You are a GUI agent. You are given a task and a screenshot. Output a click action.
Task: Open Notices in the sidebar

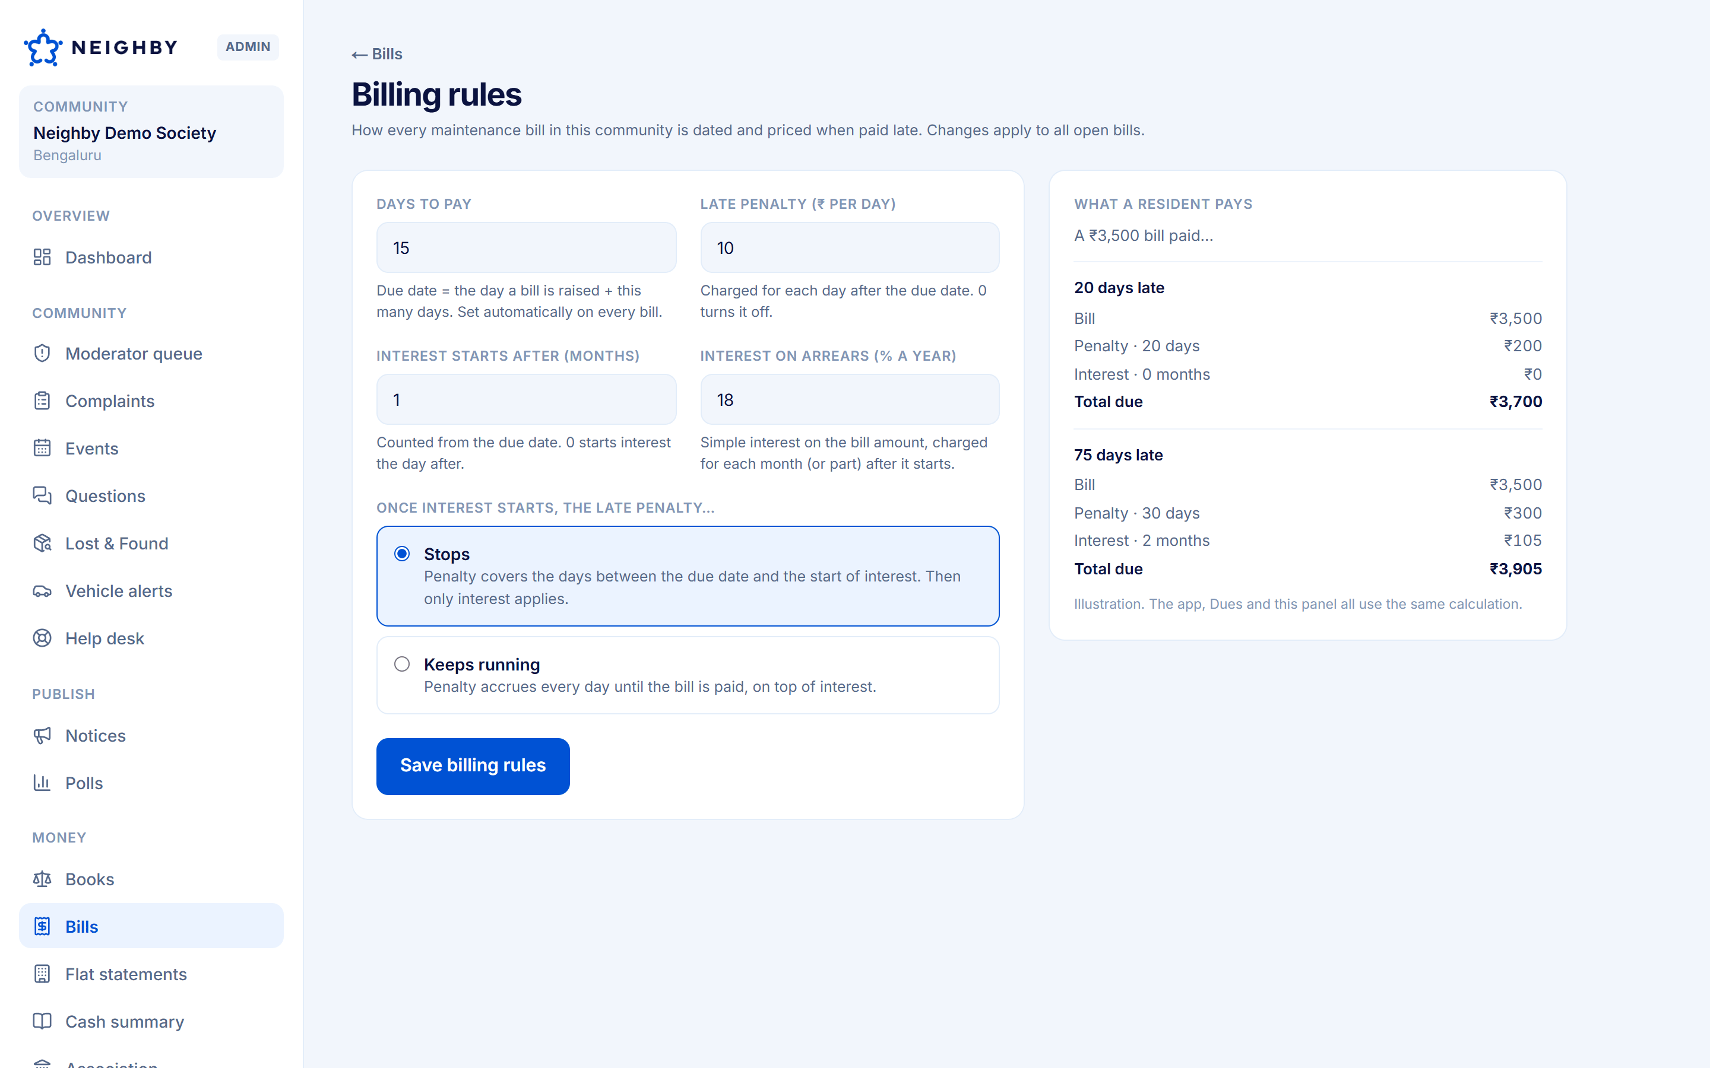coord(151,735)
